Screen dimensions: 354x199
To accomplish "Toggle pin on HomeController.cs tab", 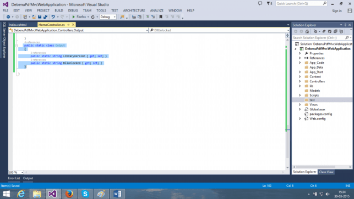I will point(68,25).
